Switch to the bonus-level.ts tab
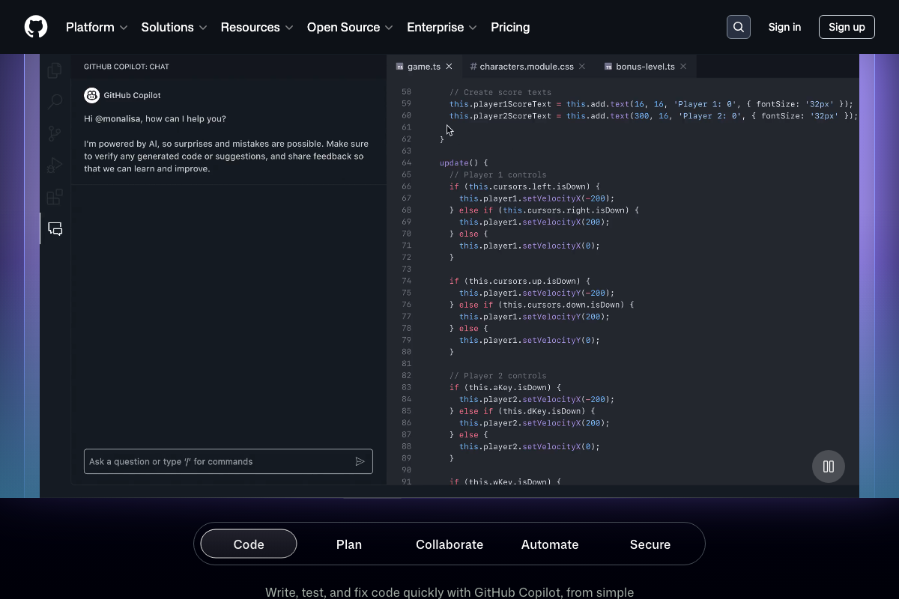Screen dimensions: 899x599 click(x=645, y=67)
